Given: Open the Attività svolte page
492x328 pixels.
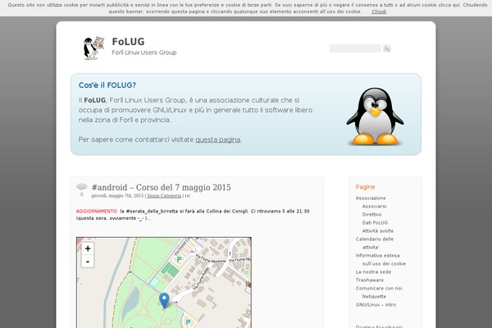Looking at the screenshot, I should (378, 230).
